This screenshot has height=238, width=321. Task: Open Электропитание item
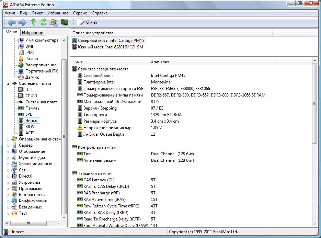coord(41,65)
